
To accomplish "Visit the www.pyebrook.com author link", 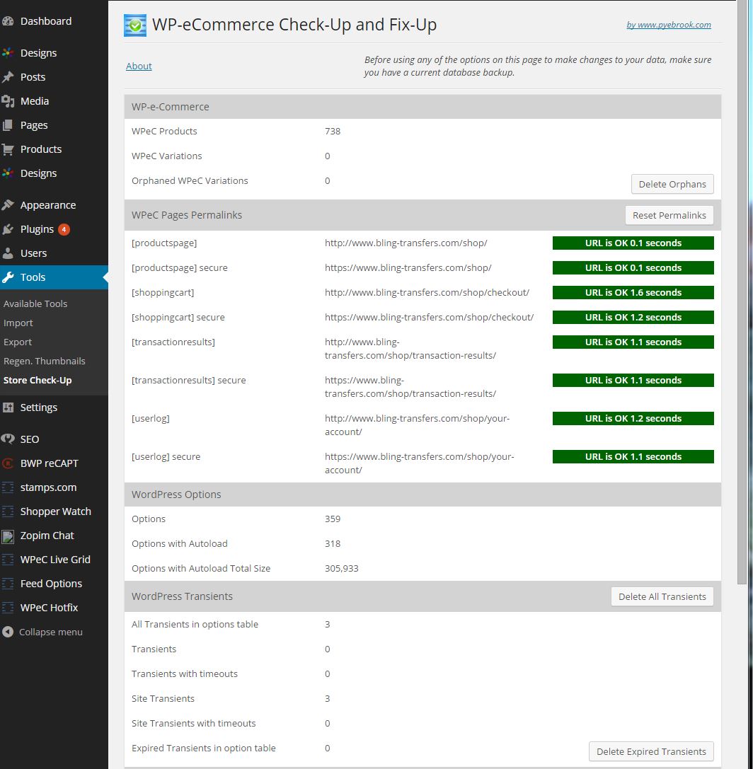I will click(x=669, y=25).
